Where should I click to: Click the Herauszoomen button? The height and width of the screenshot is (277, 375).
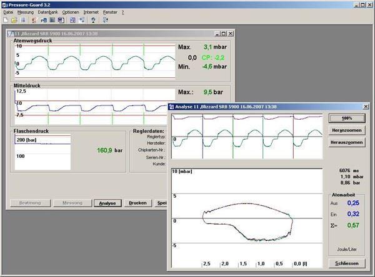(346, 142)
